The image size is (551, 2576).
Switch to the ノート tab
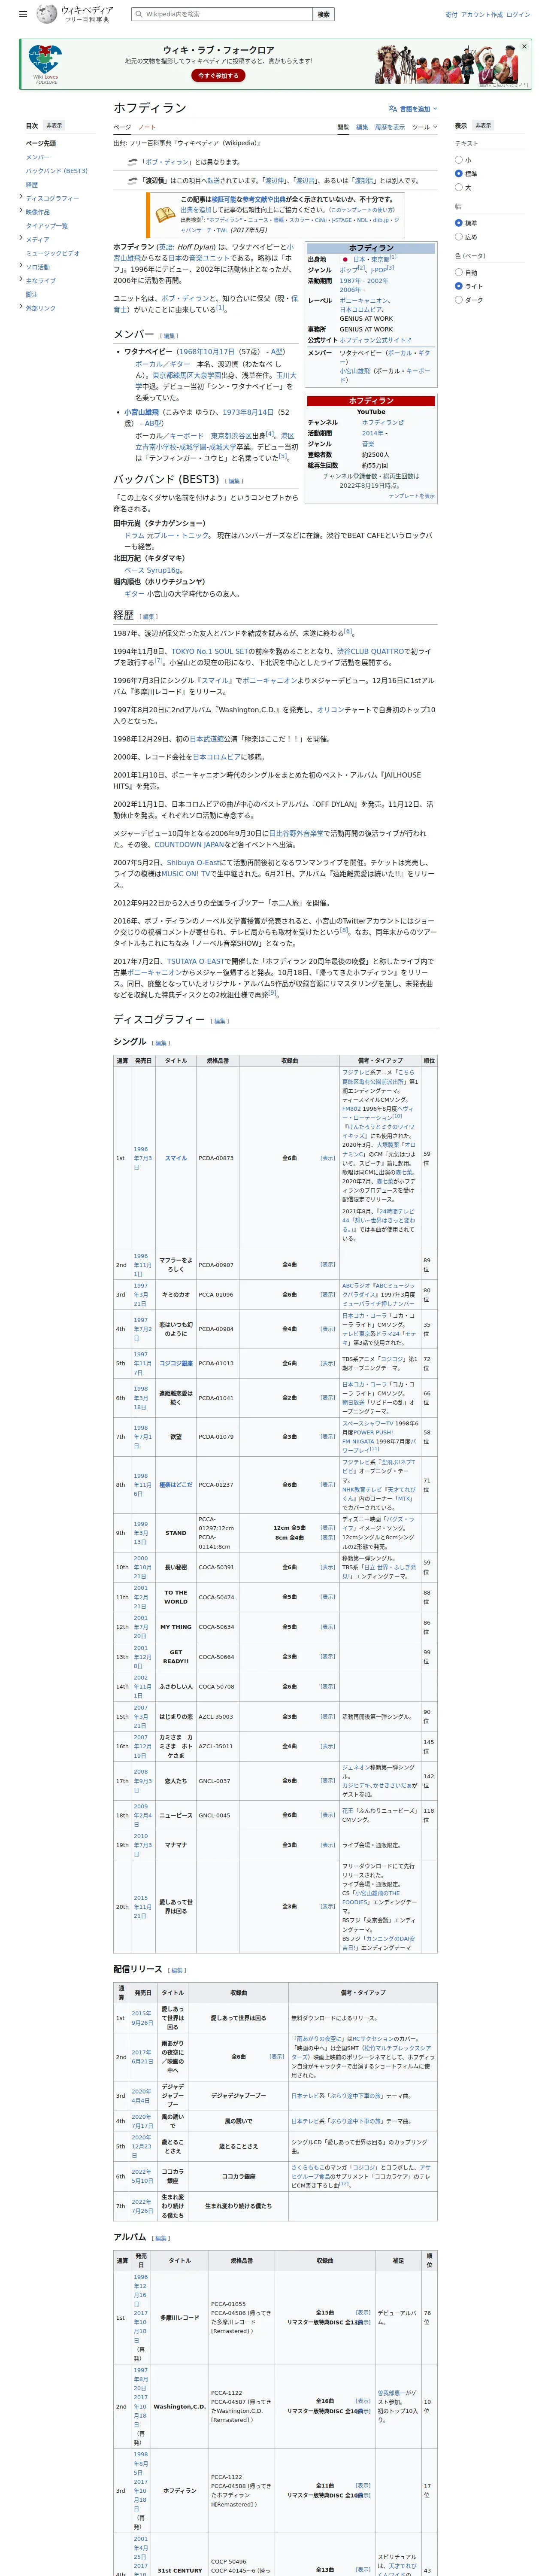pos(147,127)
